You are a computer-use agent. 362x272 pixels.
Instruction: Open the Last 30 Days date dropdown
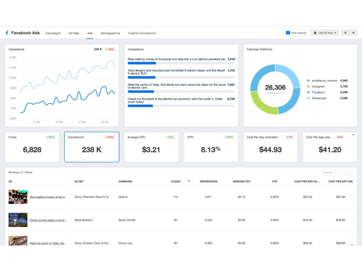point(325,33)
